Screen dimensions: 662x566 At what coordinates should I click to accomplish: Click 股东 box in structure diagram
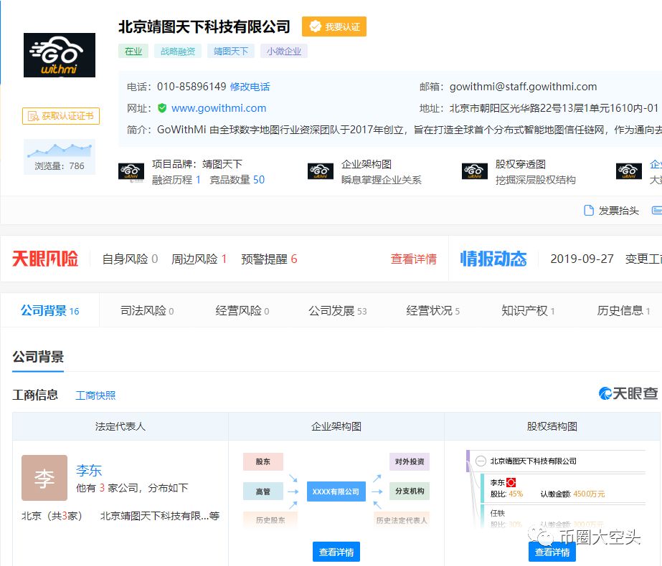[x=263, y=462]
